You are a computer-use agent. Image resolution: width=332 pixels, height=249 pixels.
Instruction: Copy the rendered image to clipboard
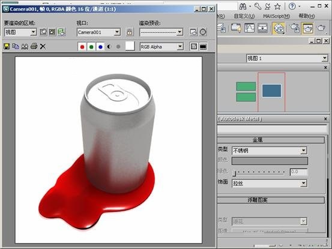tap(16, 46)
